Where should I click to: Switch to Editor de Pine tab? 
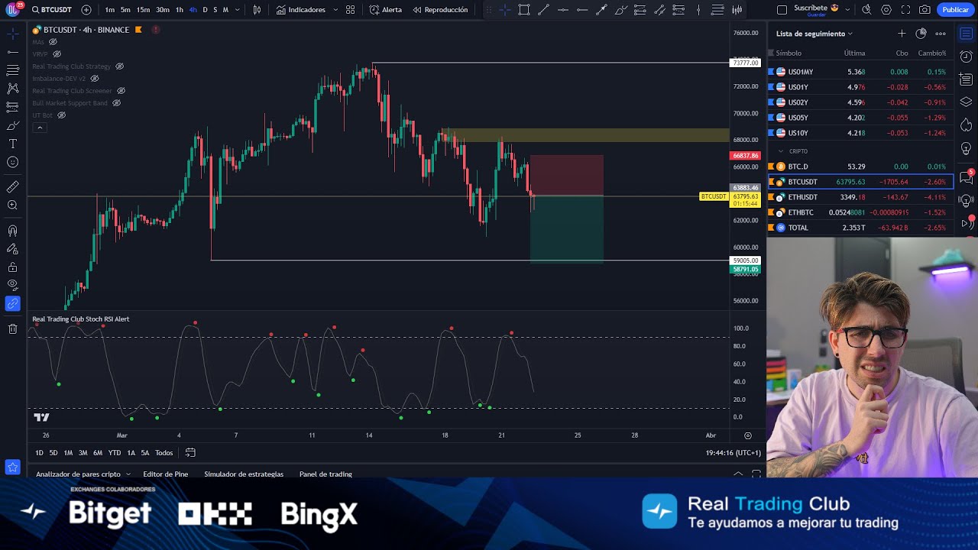[165, 474]
